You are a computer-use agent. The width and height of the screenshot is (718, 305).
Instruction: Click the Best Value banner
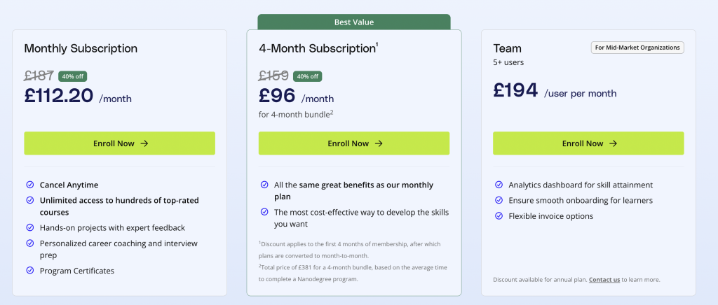tap(354, 22)
